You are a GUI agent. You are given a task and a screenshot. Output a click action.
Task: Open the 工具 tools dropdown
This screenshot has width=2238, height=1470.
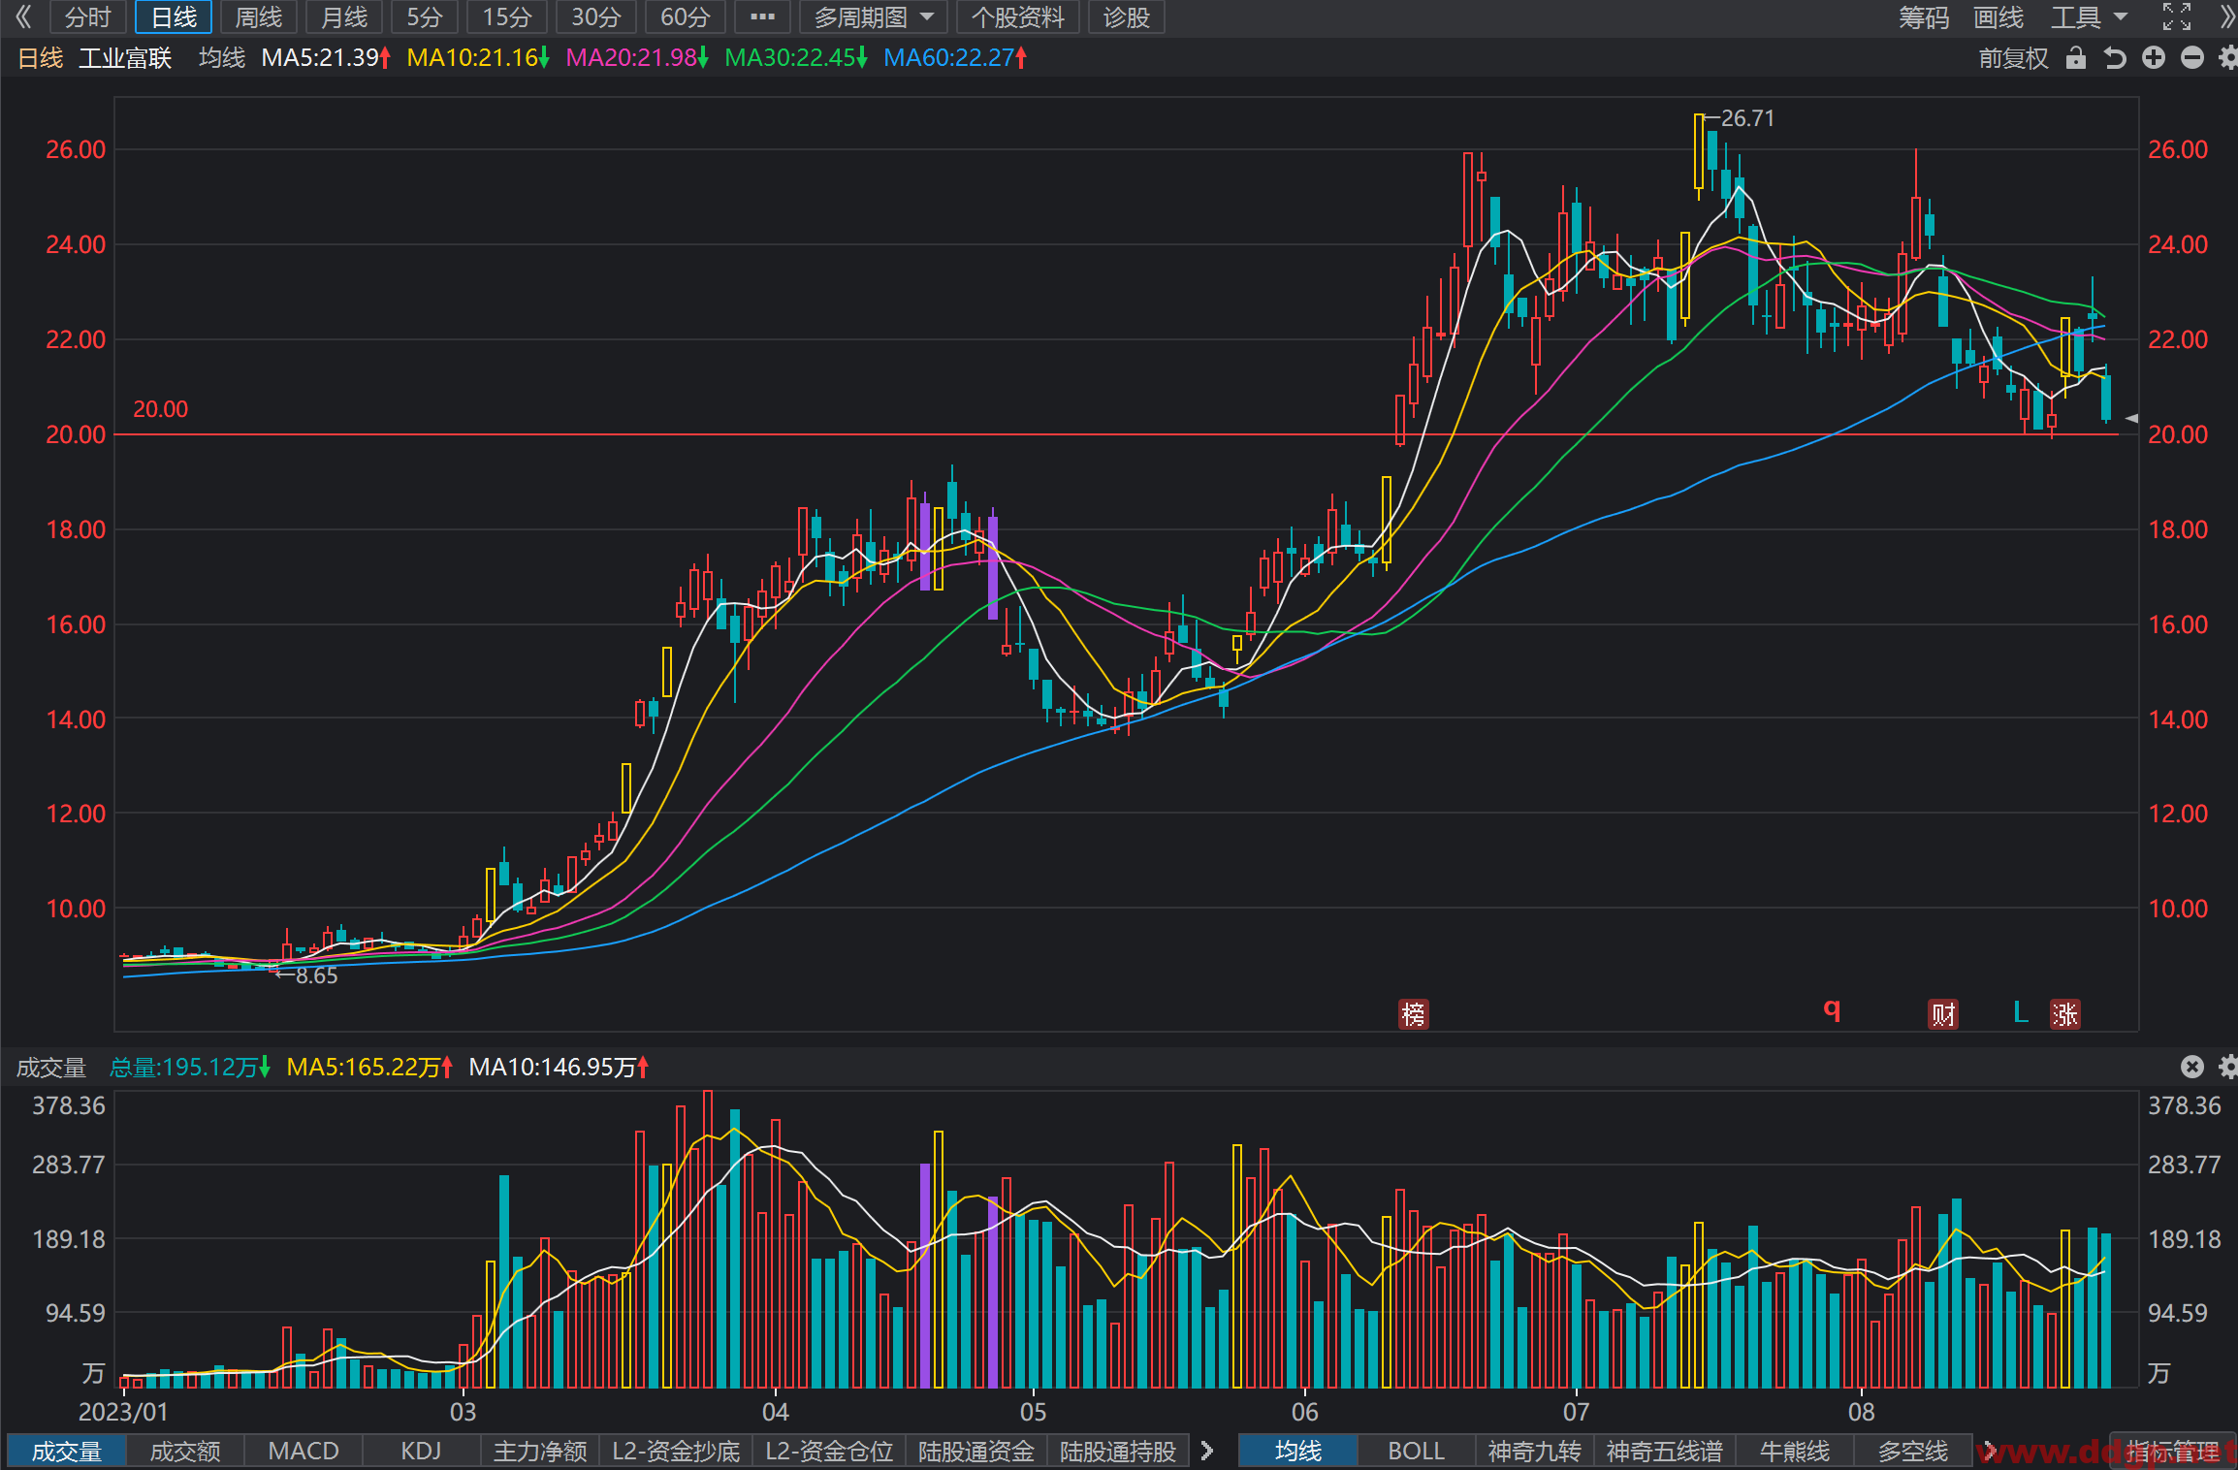click(x=2089, y=17)
